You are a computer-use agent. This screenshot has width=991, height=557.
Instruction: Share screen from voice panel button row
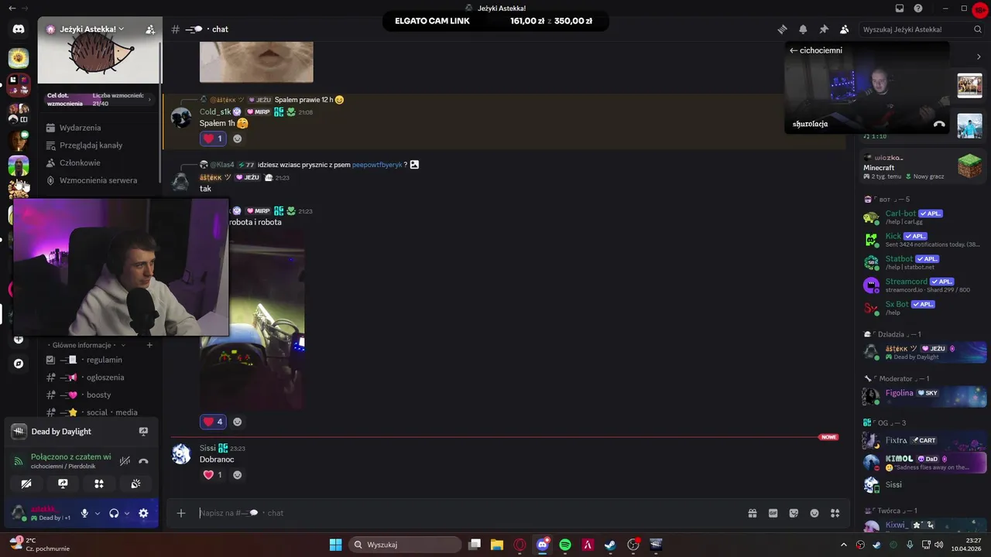click(x=63, y=484)
